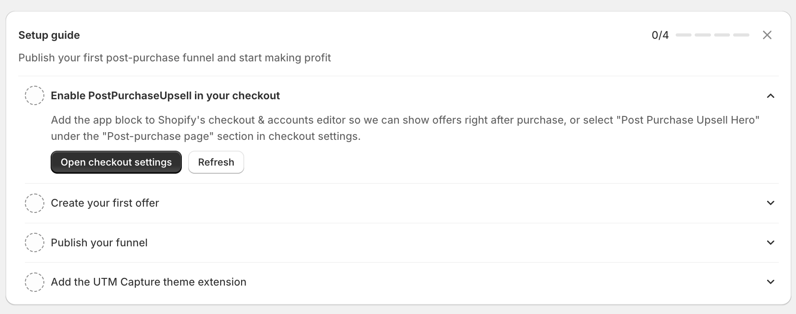
Task: Click the 0/4 progress counter
Action: [x=660, y=35]
